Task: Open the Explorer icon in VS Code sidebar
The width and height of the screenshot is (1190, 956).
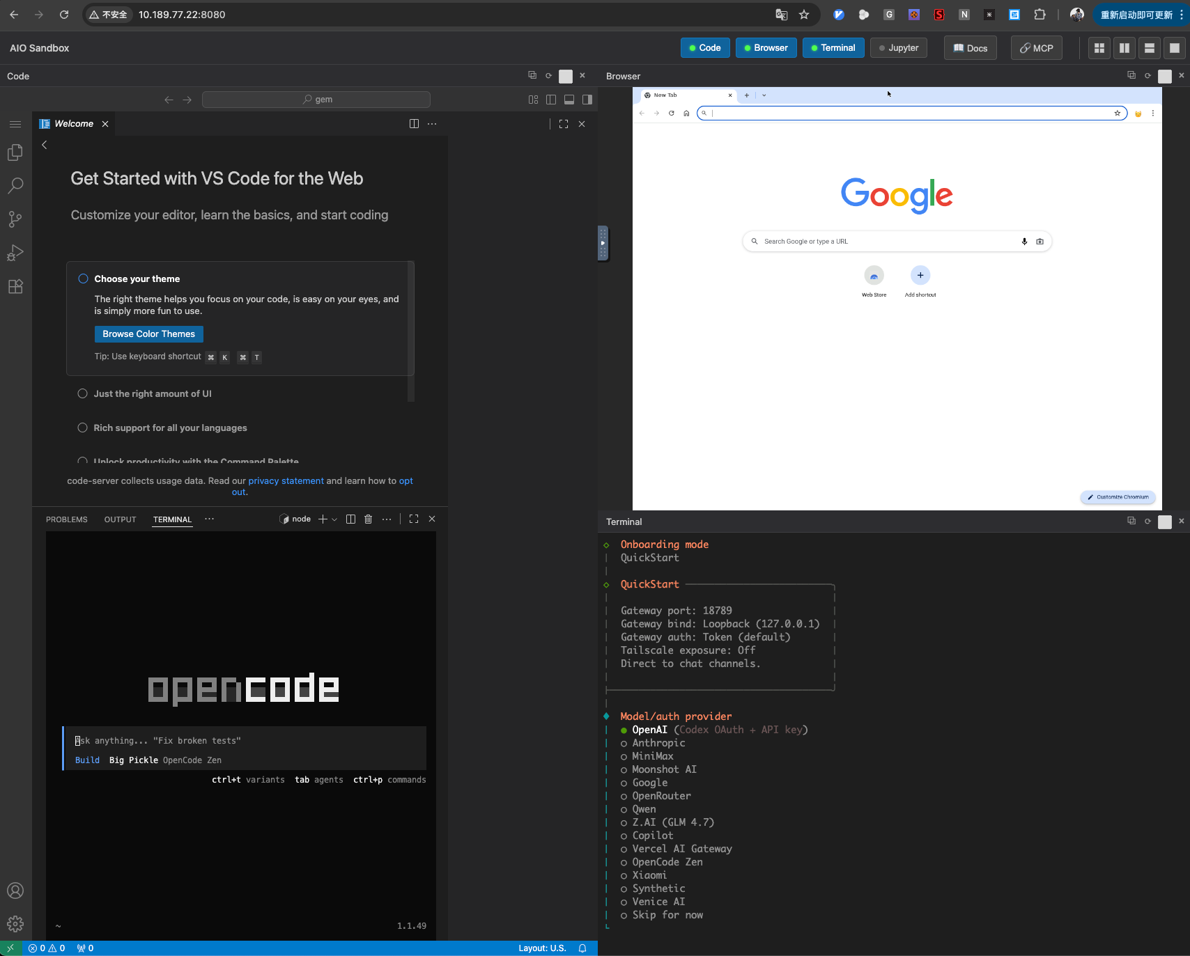Action: coord(15,152)
